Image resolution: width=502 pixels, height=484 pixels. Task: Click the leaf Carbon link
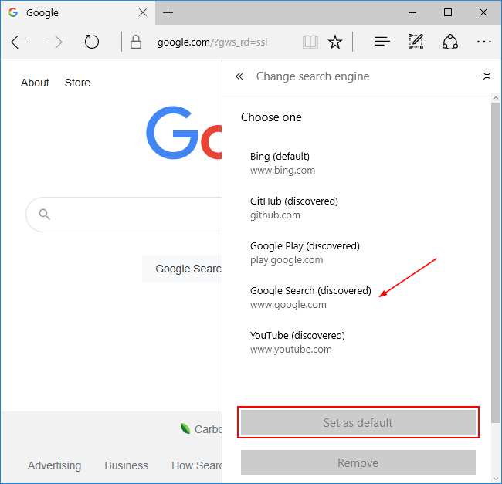[201, 429]
